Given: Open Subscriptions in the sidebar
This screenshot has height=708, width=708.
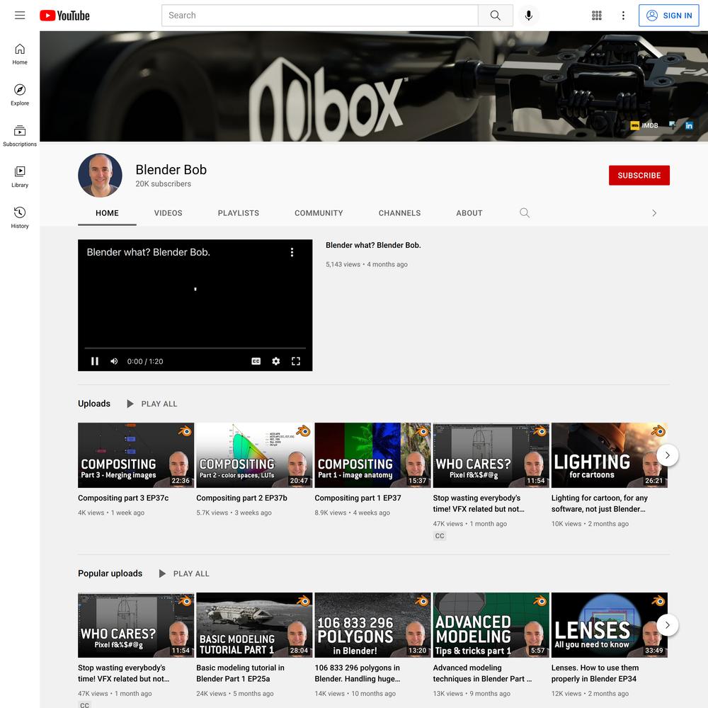Looking at the screenshot, I should pos(20,136).
